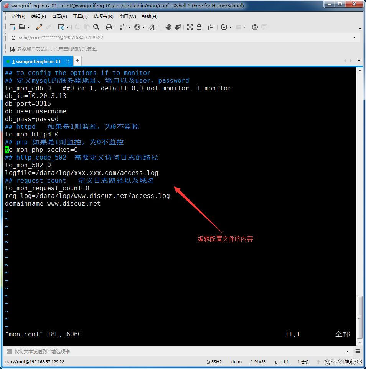
Task: Click the chat bubble icon in toolbar
Action: coord(264,27)
